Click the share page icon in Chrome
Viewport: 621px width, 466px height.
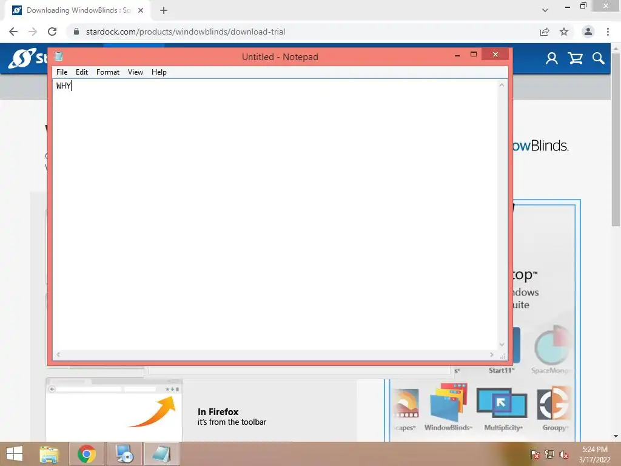pyautogui.click(x=545, y=32)
